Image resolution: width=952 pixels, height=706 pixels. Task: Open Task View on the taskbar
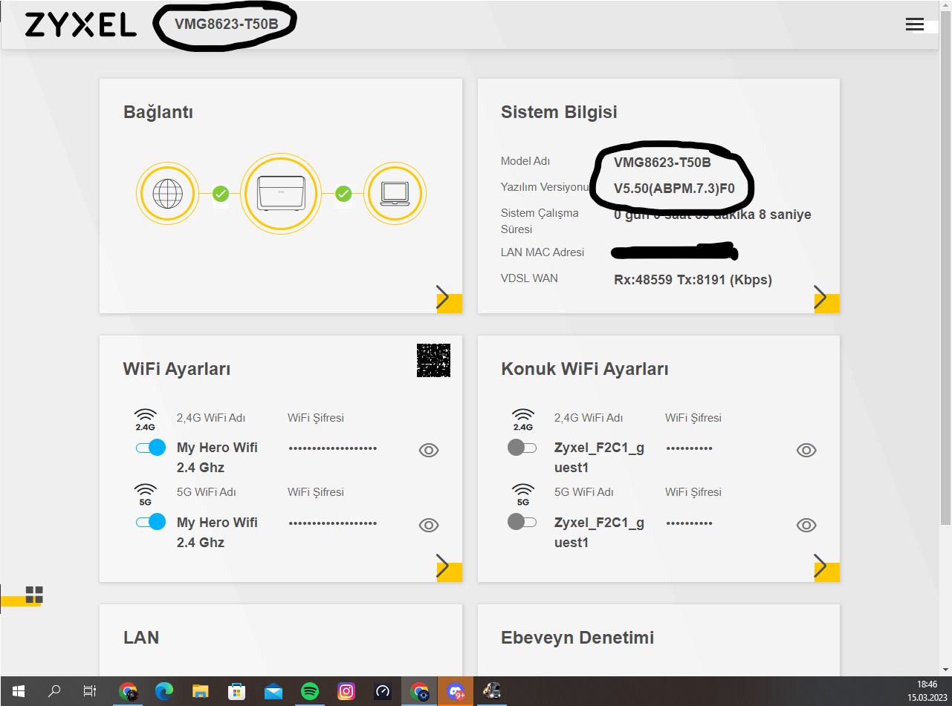[90, 691]
